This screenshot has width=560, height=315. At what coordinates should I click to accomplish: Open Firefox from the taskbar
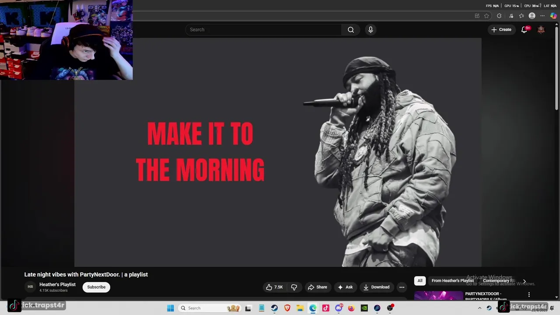351,308
